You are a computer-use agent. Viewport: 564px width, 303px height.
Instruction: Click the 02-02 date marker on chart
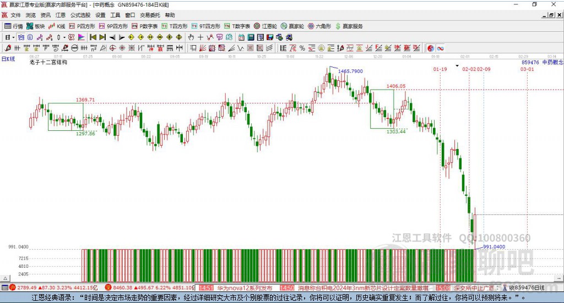pos(469,70)
